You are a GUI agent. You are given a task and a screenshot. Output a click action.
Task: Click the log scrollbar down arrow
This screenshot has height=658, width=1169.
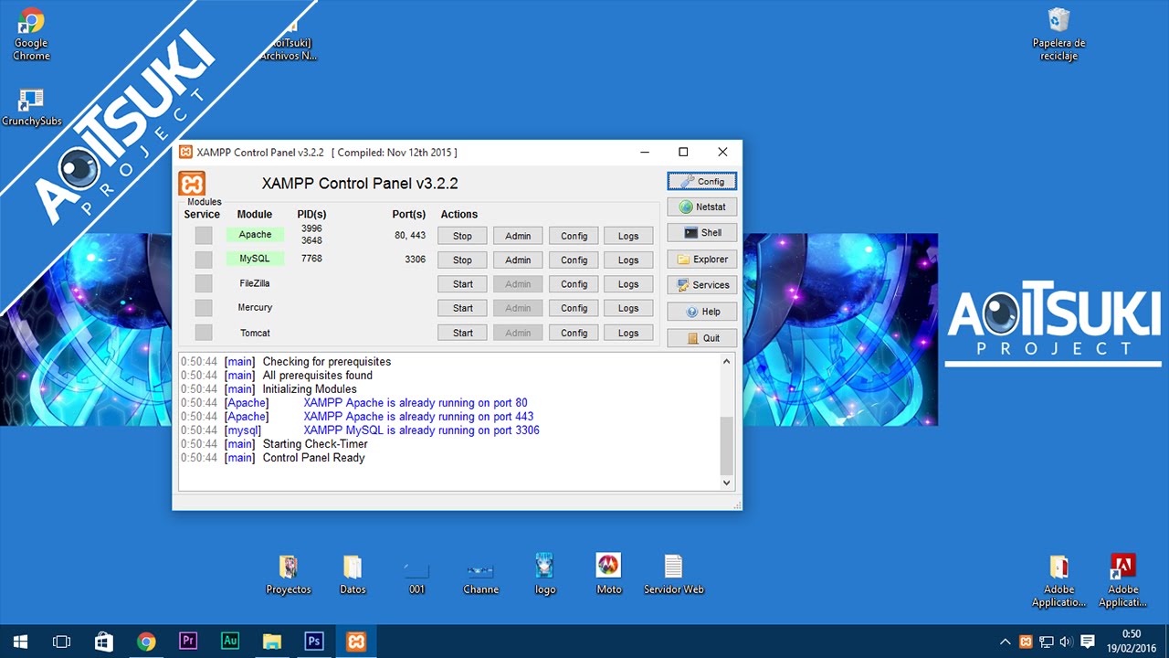point(727,483)
